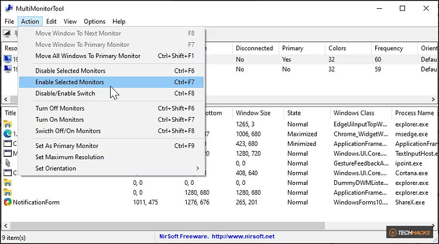Screen dimensions: 439x244
Task: Click window size 265, 201 cell
Action: tap(246, 202)
